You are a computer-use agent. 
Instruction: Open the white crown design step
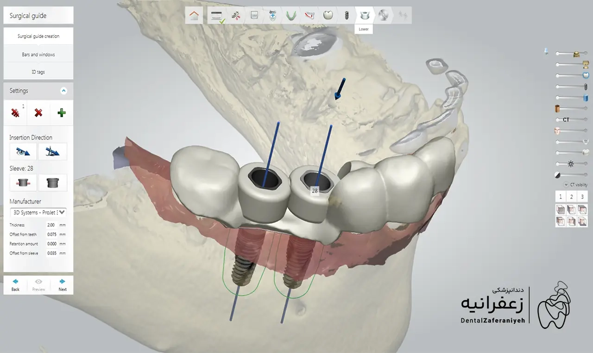[x=328, y=15]
